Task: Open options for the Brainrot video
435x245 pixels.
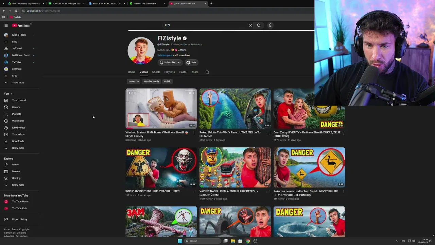Action: (195, 133)
